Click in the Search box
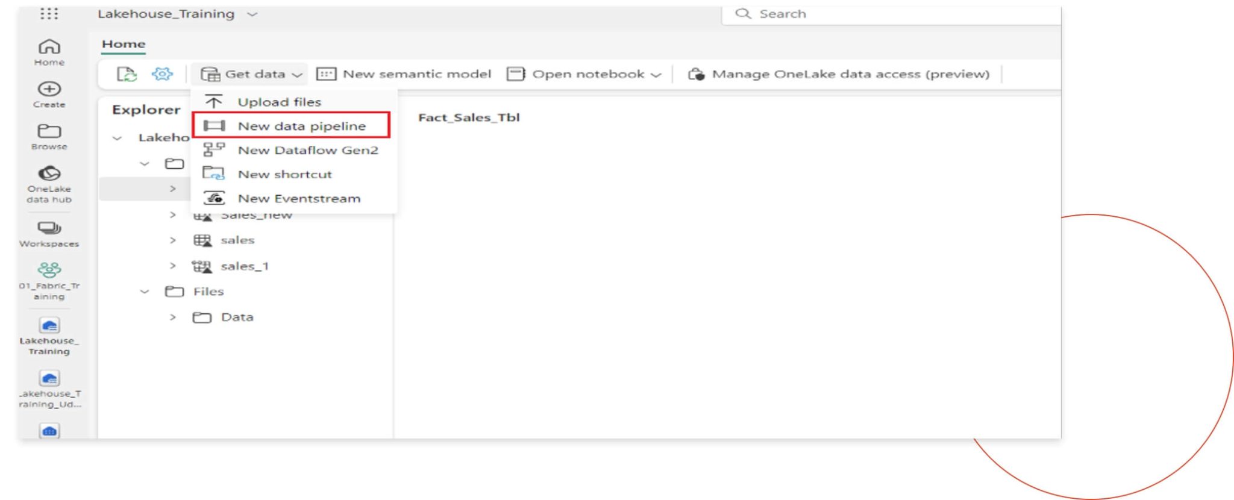Viewport: 1234px width, 500px height. (892, 14)
